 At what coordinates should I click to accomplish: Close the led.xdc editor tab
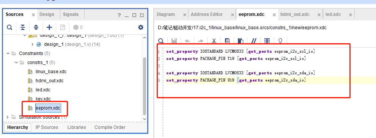pyautogui.click(x=350, y=15)
